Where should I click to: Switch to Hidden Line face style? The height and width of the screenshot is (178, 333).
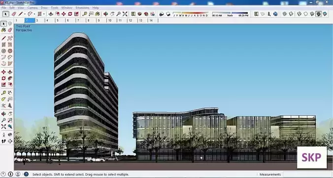coord(305,14)
